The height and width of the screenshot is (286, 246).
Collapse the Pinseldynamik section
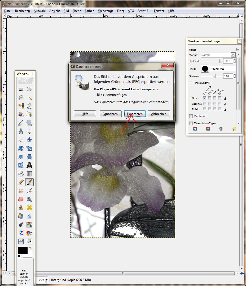191,83
